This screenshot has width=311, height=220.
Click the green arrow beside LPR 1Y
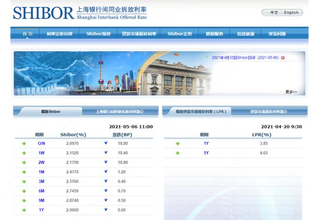(x=178, y=144)
